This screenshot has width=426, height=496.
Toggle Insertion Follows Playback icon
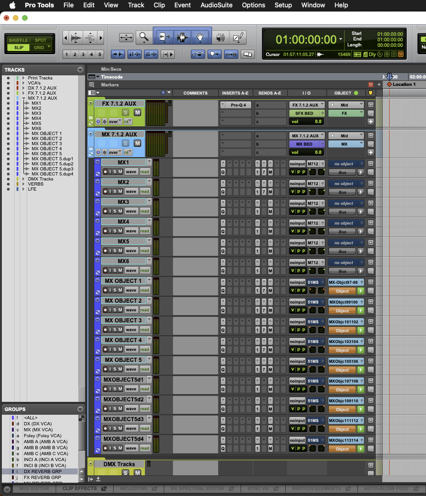pyautogui.click(x=167, y=54)
